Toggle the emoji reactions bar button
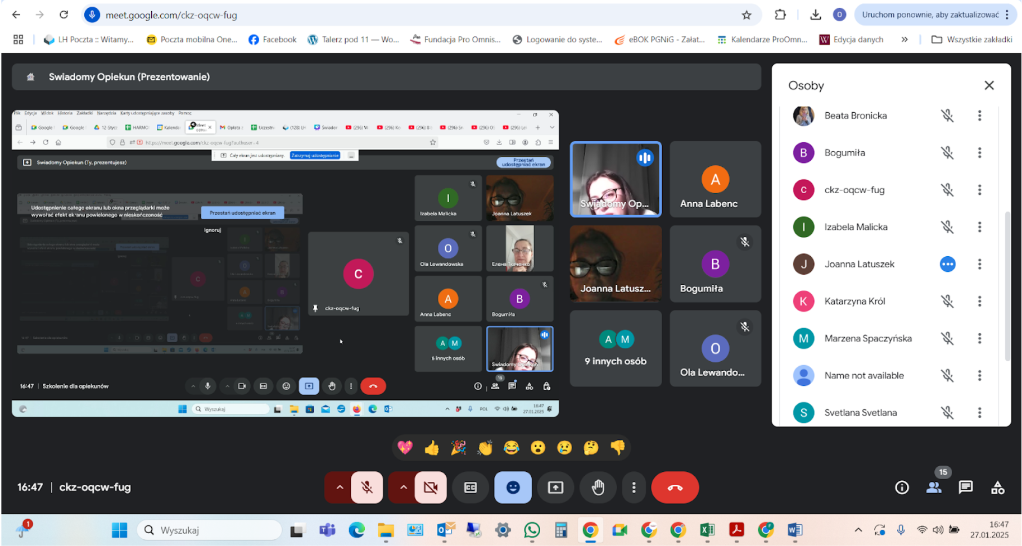Image resolution: width=1022 pixels, height=546 pixels. tap(513, 488)
